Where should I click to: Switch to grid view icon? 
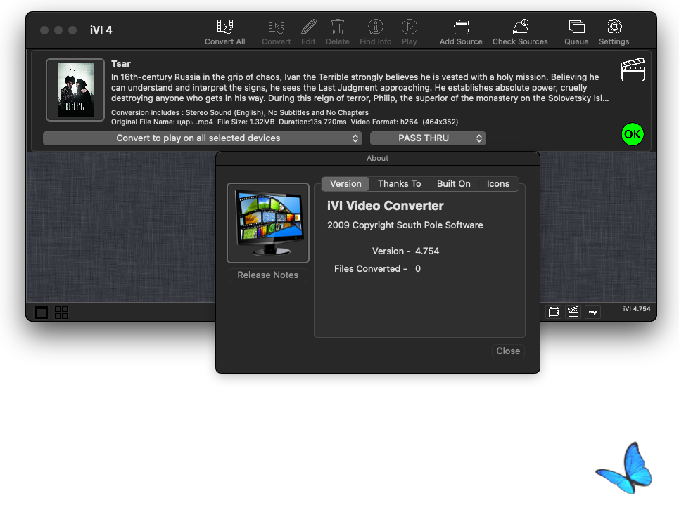tap(61, 312)
